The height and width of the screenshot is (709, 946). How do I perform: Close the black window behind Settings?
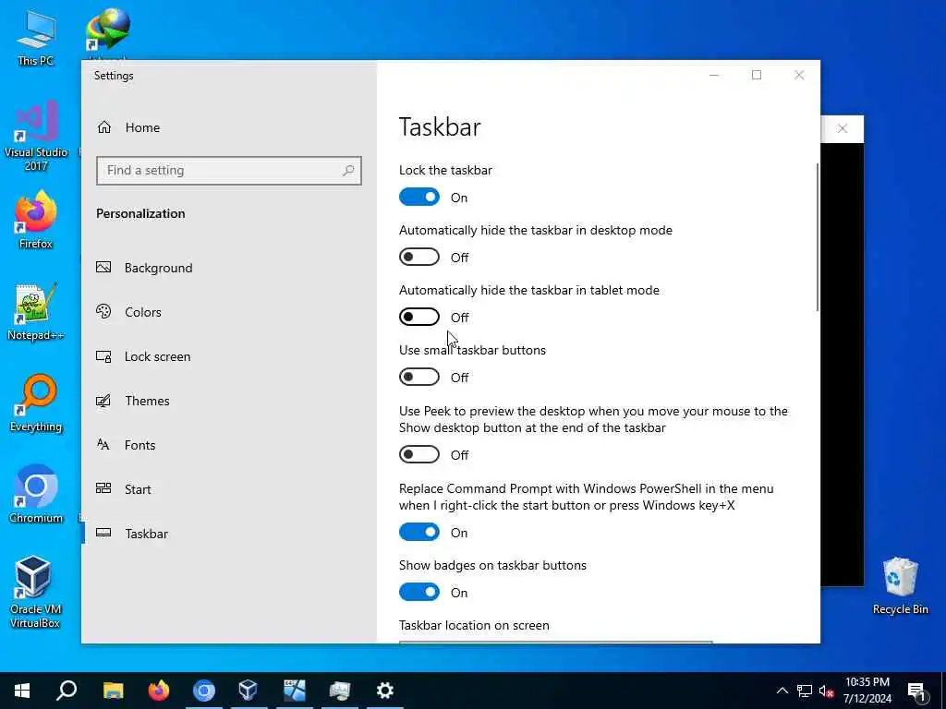[x=843, y=128]
